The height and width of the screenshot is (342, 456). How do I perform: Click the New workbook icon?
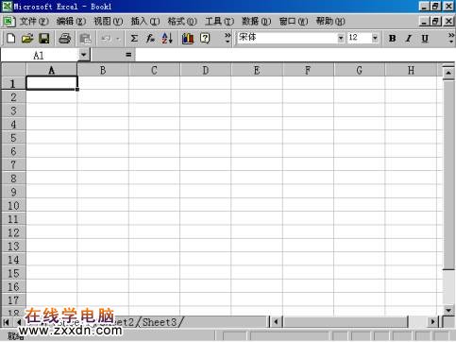(x=11, y=39)
